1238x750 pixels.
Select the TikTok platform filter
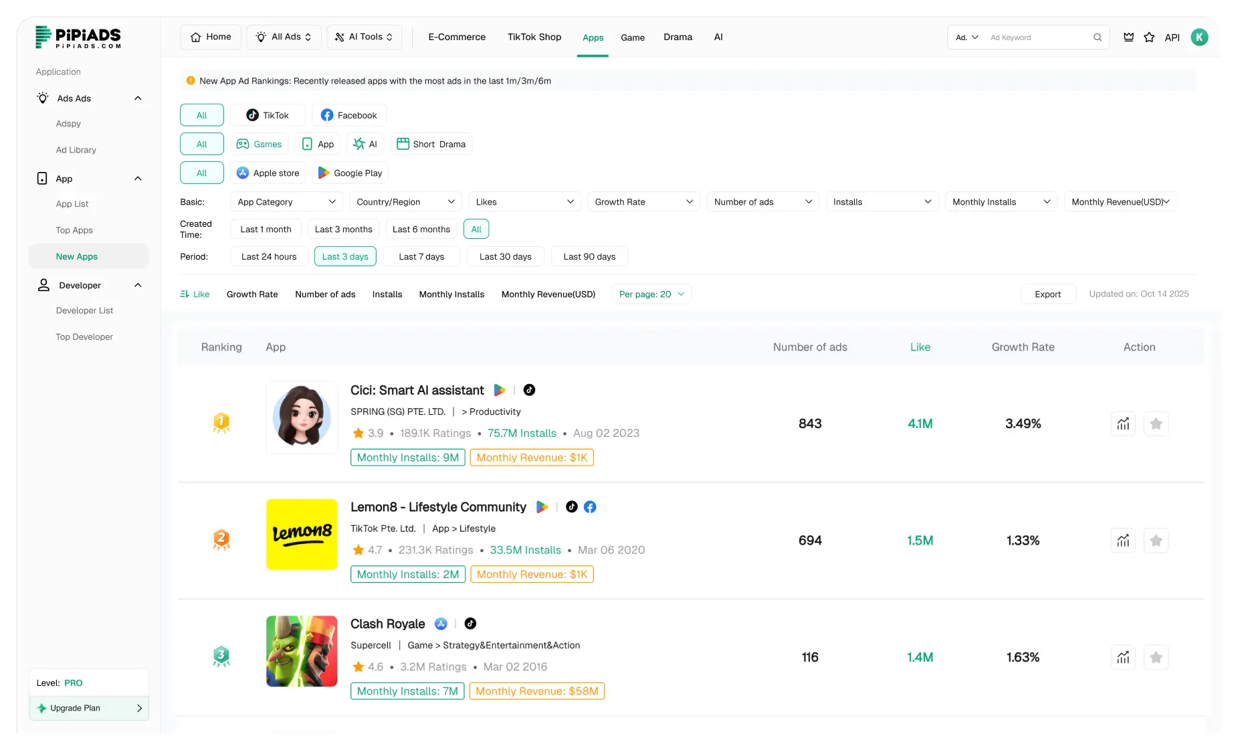(x=268, y=115)
